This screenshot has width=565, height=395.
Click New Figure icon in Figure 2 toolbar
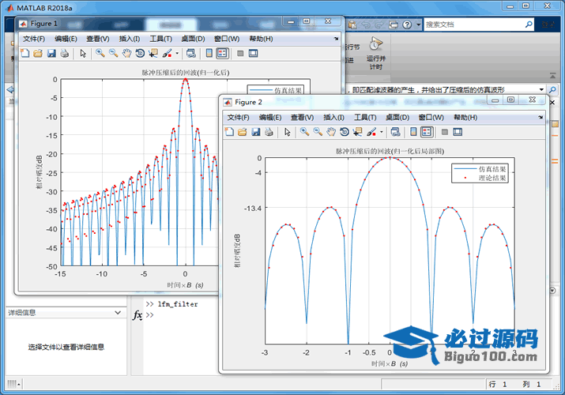[x=229, y=132]
